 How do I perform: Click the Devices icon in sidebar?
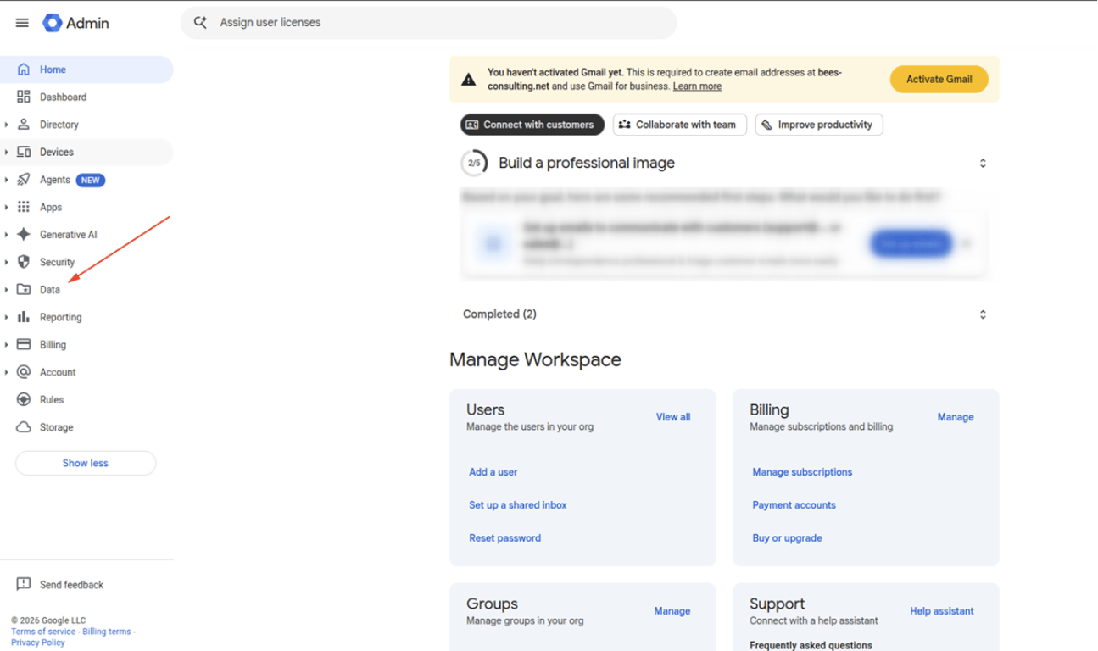24,152
